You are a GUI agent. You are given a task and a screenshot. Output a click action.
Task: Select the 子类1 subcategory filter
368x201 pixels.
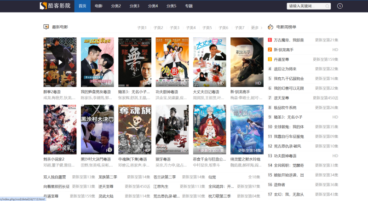coord(142,28)
